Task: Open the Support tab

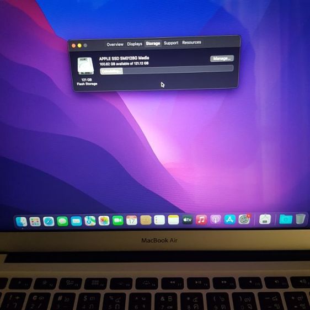Action: (x=171, y=42)
